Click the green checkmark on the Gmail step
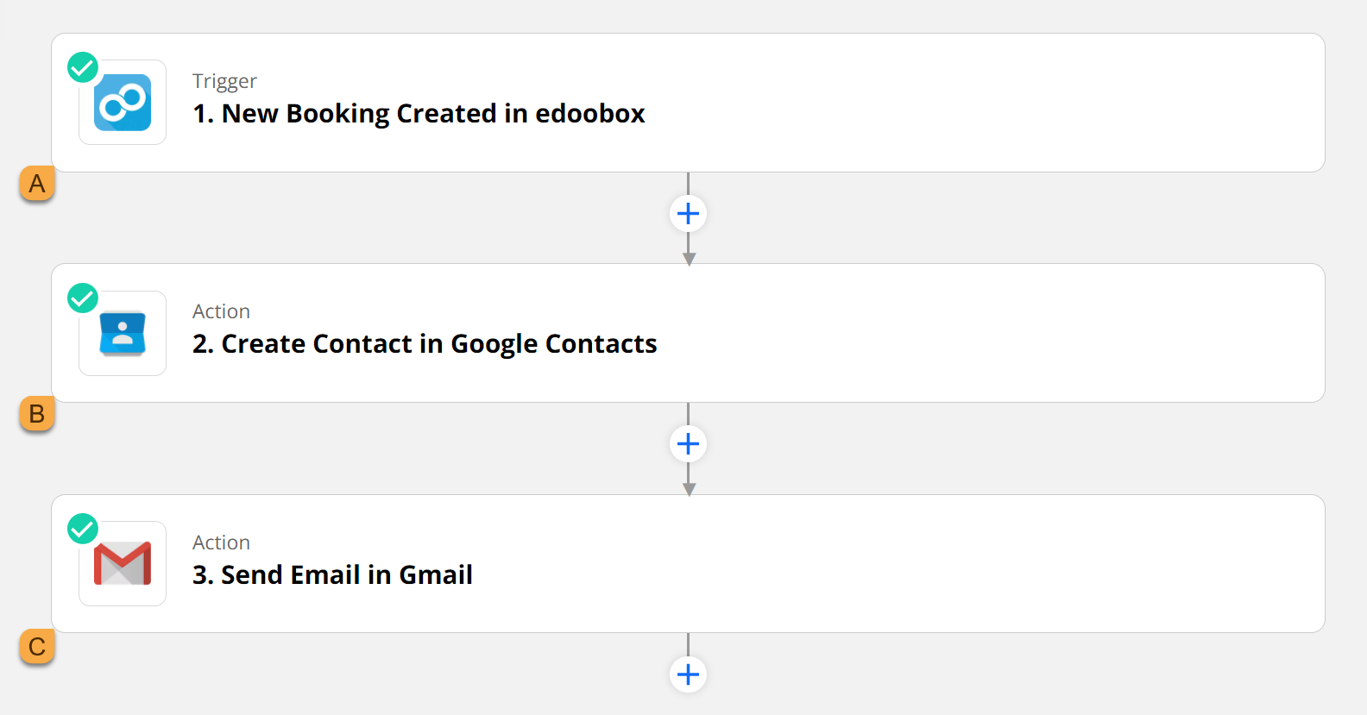The width and height of the screenshot is (1367, 715). pos(83,529)
